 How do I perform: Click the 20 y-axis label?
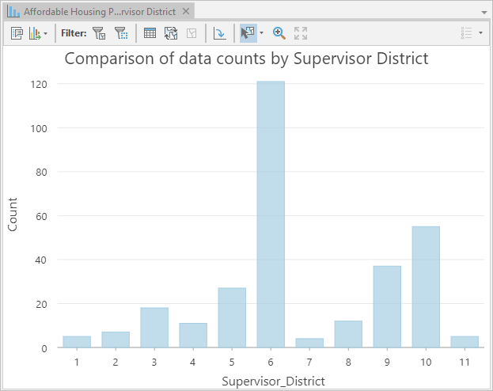point(41,304)
